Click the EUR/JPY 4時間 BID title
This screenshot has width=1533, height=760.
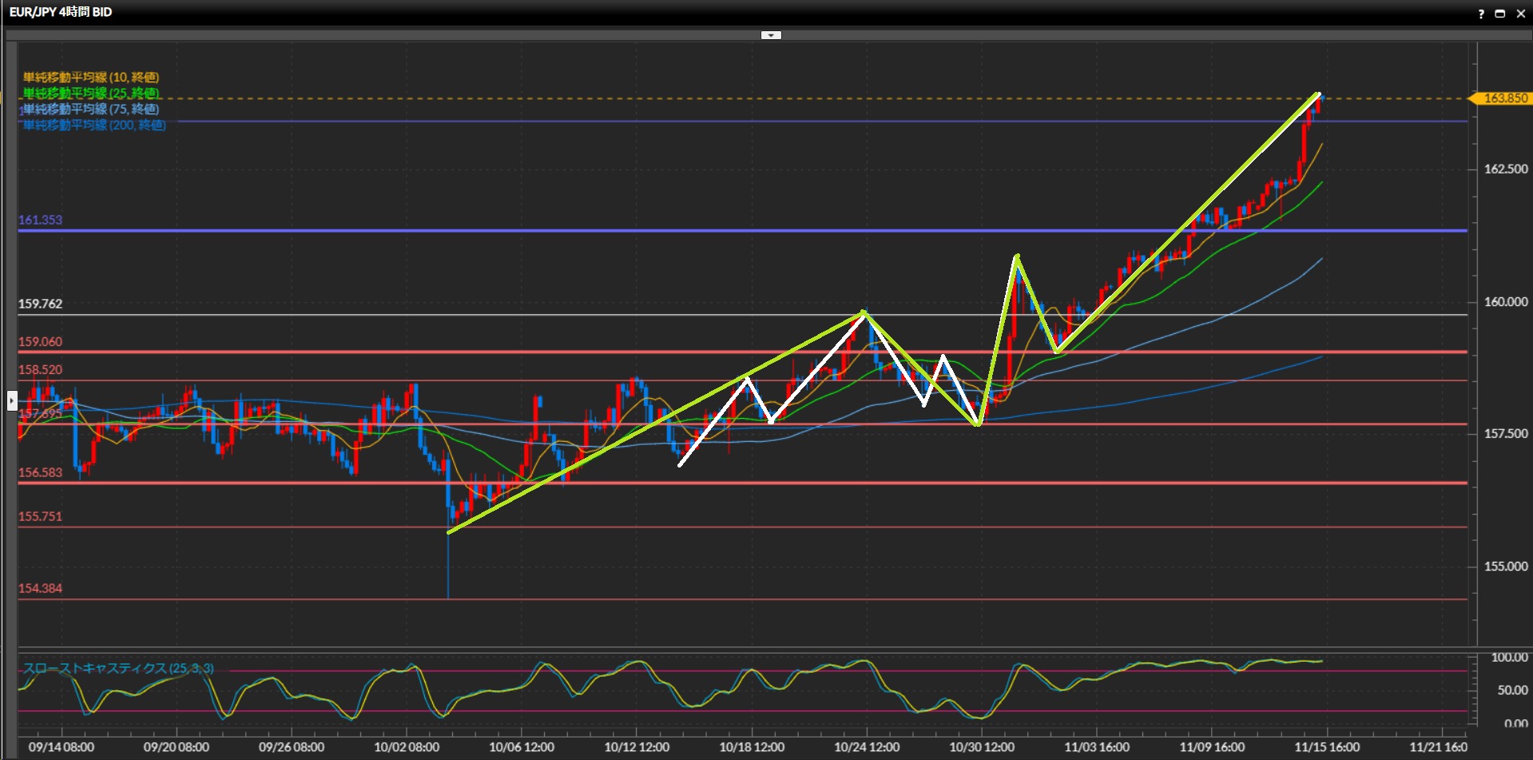click(61, 12)
